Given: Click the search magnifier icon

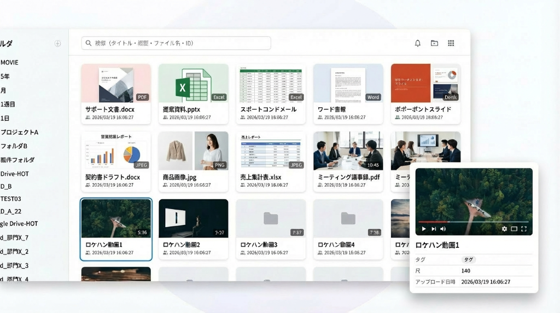Looking at the screenshot, I should click(89, 43).
